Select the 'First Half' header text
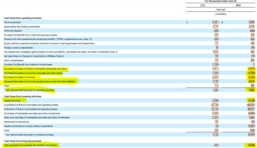The height and width of the screenshot is (148, 257). click(220, 10)
